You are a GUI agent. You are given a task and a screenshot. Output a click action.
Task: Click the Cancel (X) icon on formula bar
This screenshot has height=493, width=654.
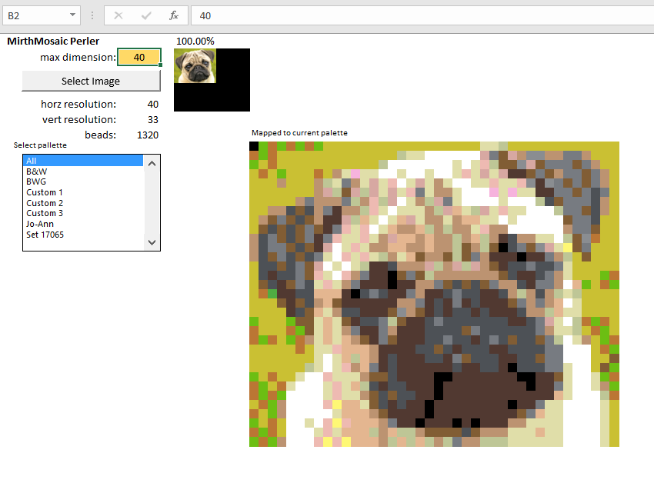pyautogui.click(x=117, y=14)
